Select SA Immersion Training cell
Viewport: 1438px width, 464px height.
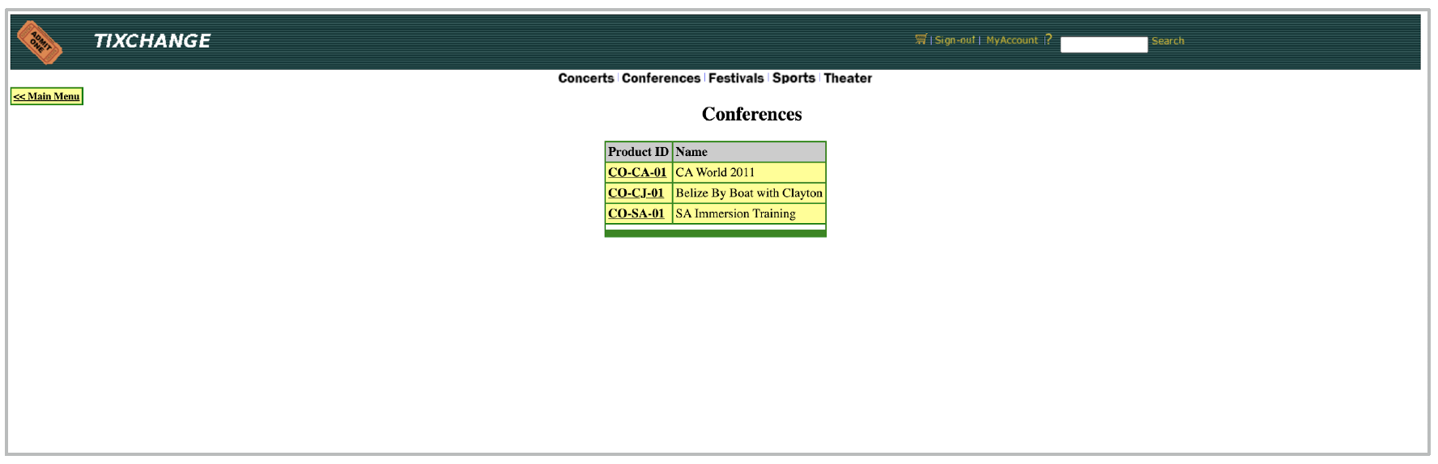pyautogui.click(x=749, y=213)
